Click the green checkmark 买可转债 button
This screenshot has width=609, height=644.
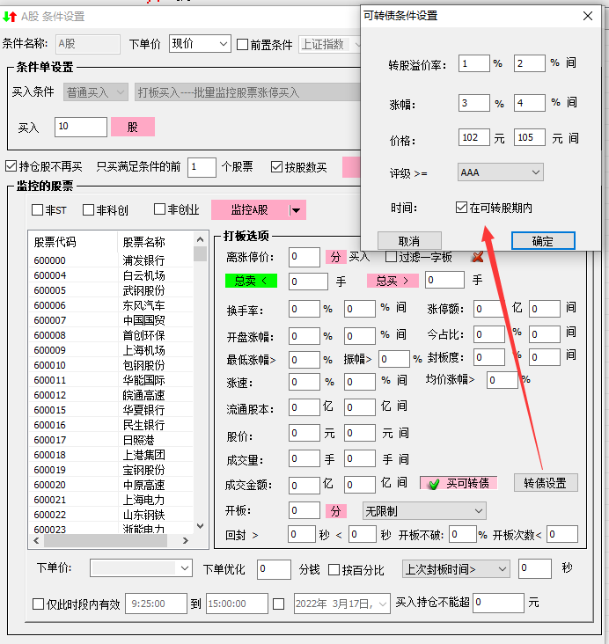(459, 483)
